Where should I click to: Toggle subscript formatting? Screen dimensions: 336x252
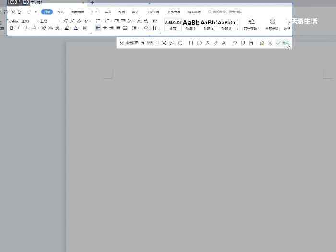pyautogui.click(x=50, y=28)
